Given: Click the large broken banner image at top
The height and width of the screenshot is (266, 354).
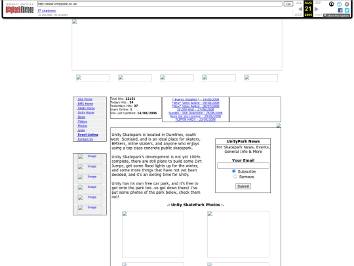Looking at the screenshot, I should pos(177,45).
